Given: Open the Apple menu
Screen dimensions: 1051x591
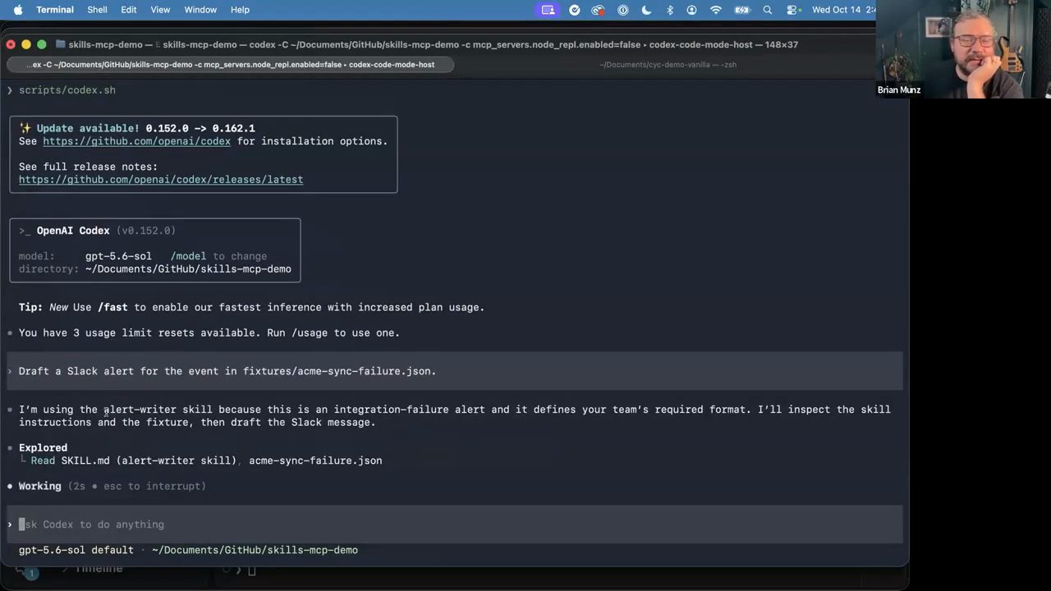Looking at the screenshot, I should [18, 10].
